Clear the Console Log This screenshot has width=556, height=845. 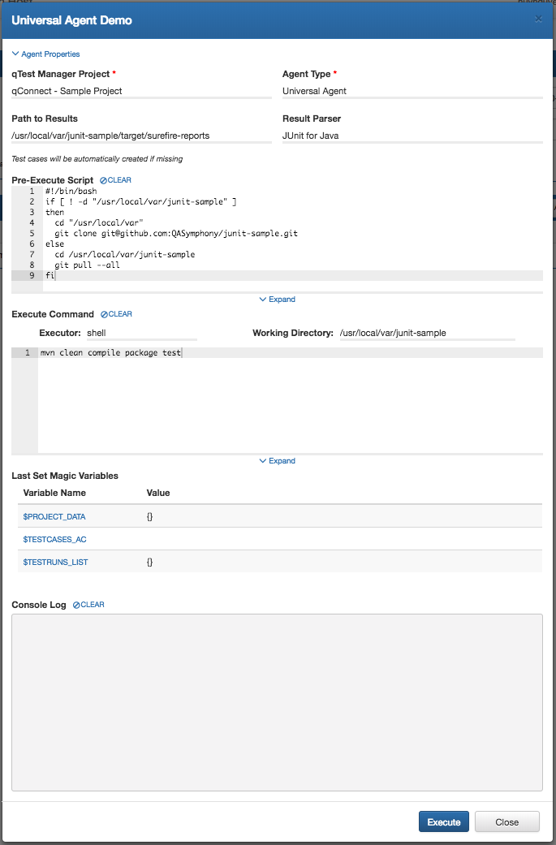tap(88, 605)
